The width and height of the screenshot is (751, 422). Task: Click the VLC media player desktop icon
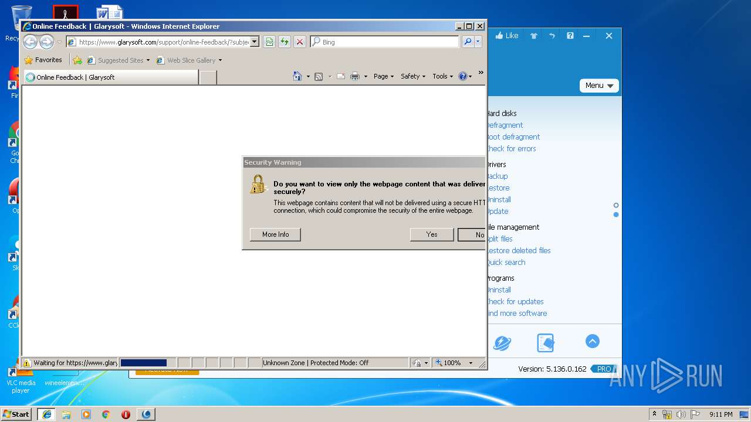(x=21, y=378)
